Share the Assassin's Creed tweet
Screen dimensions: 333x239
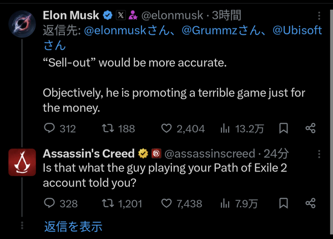coord(310,203)
